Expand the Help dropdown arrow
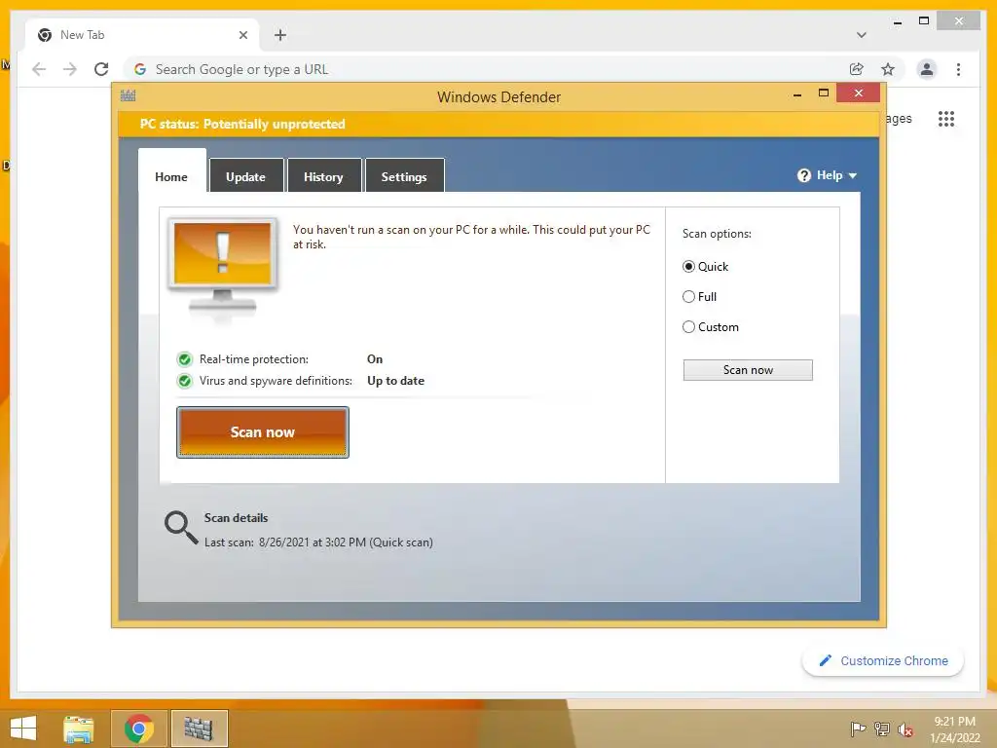The width and height of the screenshot is (997, 748). click(853, 175)
